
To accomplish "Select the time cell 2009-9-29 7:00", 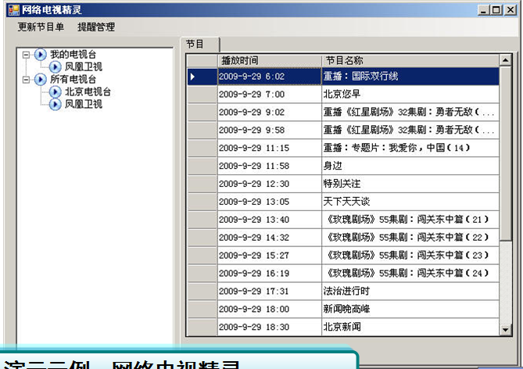I will (270, 95).
